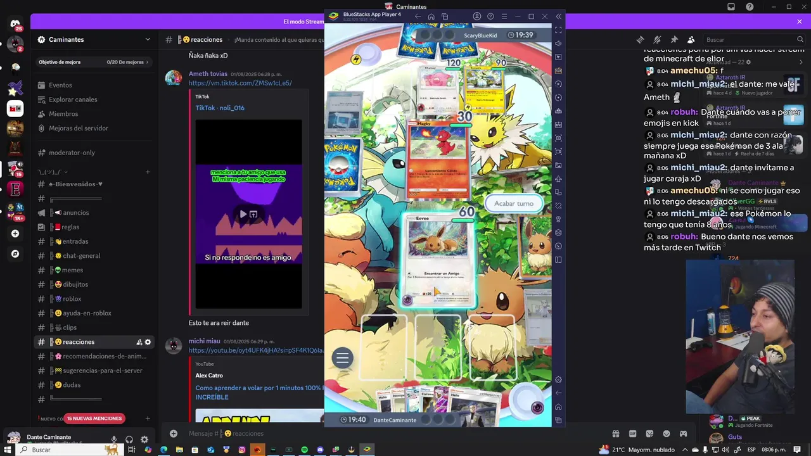
Task: Open Alex Catro channel link in embed
Action: (x=209, y=376)
